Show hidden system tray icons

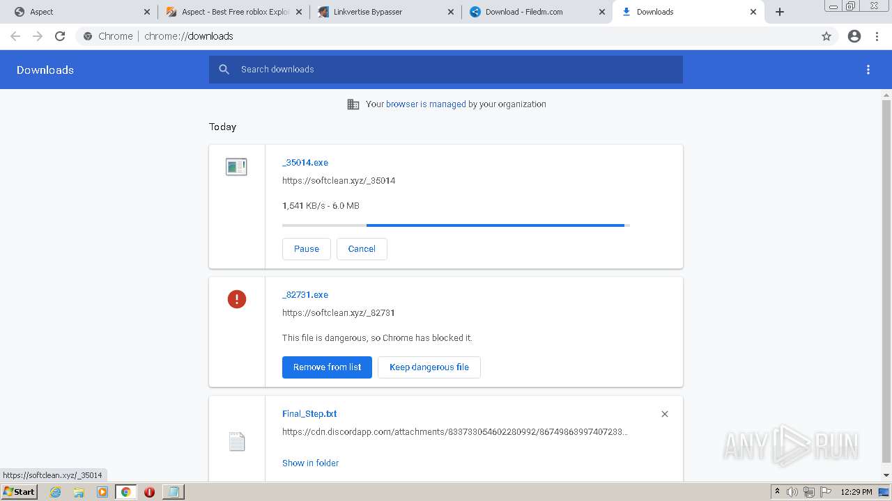[x=777, y=492]
